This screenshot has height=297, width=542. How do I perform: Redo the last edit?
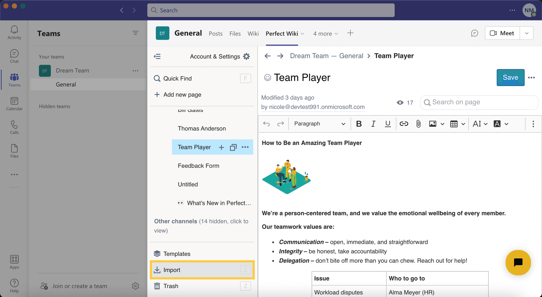tap(280, 124)
